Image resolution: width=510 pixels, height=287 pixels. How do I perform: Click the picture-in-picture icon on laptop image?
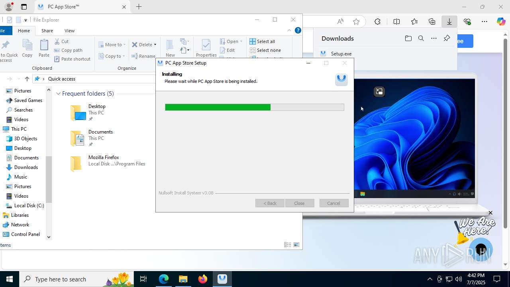(x=379, y=92)
